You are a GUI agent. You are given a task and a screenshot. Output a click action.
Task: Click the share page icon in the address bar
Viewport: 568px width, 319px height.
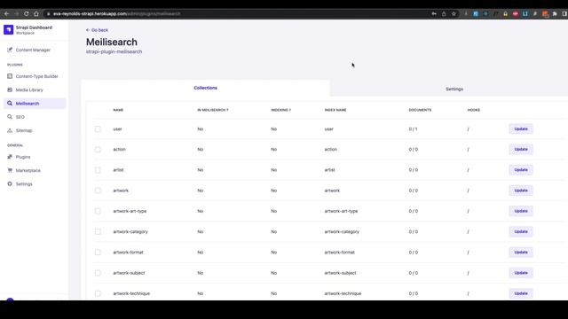(x=444, y=14)
